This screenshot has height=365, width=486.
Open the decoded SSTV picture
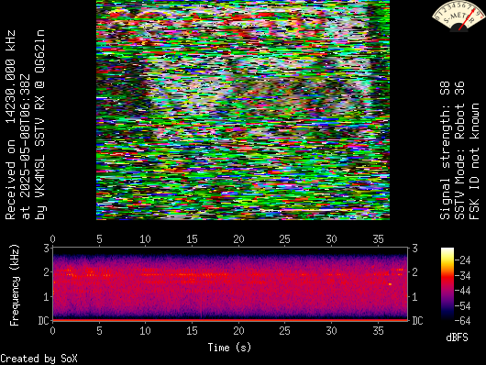(x=243, y=110)
